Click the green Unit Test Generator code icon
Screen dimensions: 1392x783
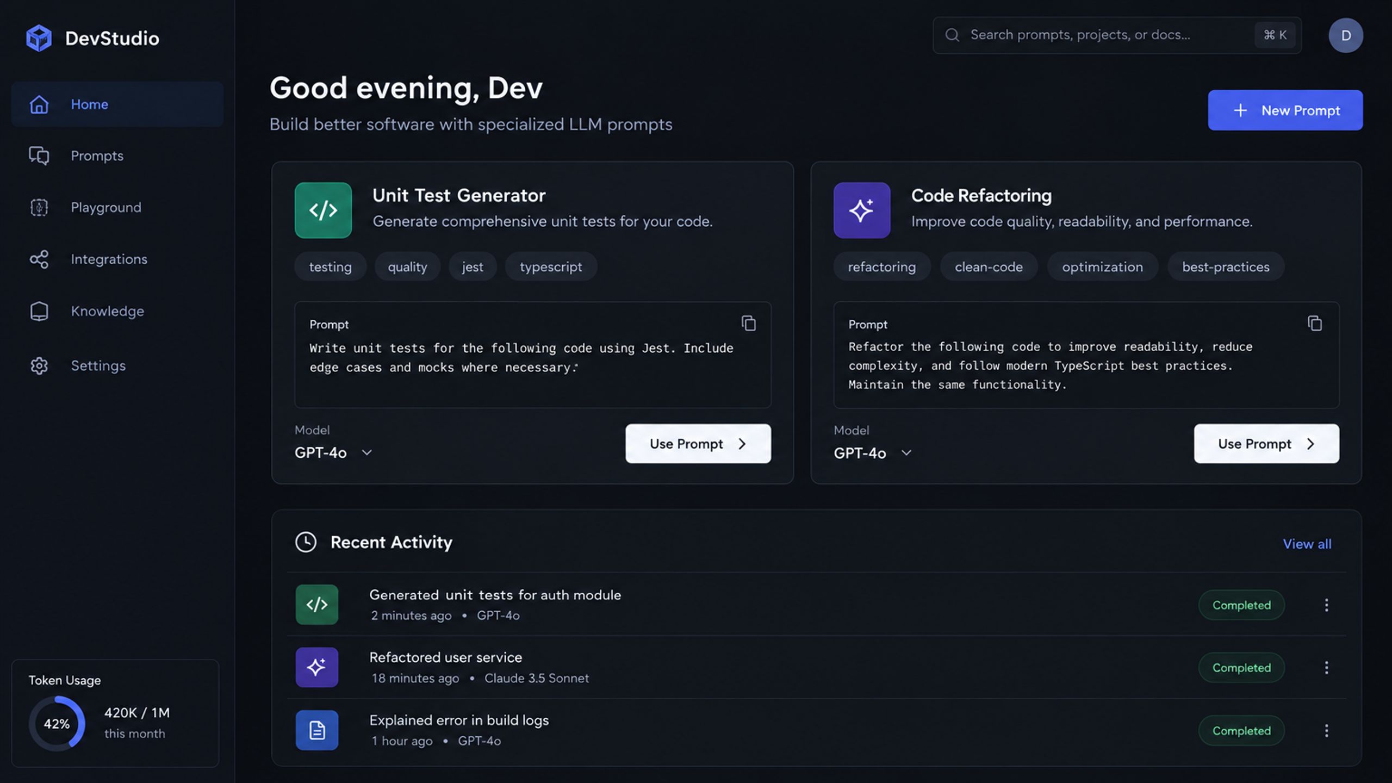coord(323,210)
